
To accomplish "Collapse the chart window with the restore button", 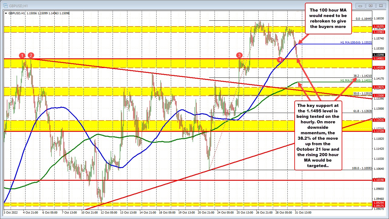I will (370, 5).
